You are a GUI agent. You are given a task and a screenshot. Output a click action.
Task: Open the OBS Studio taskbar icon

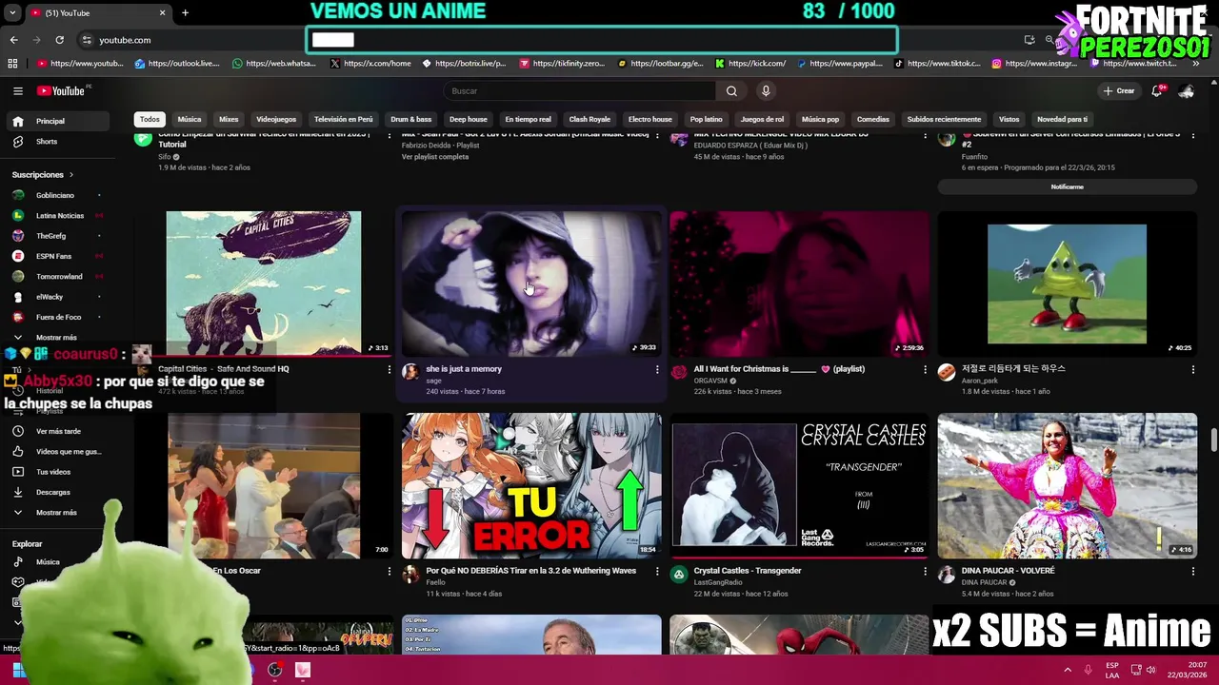tap(275, 670)
